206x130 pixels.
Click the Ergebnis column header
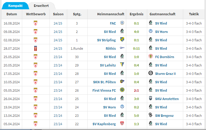click(136, 14)
